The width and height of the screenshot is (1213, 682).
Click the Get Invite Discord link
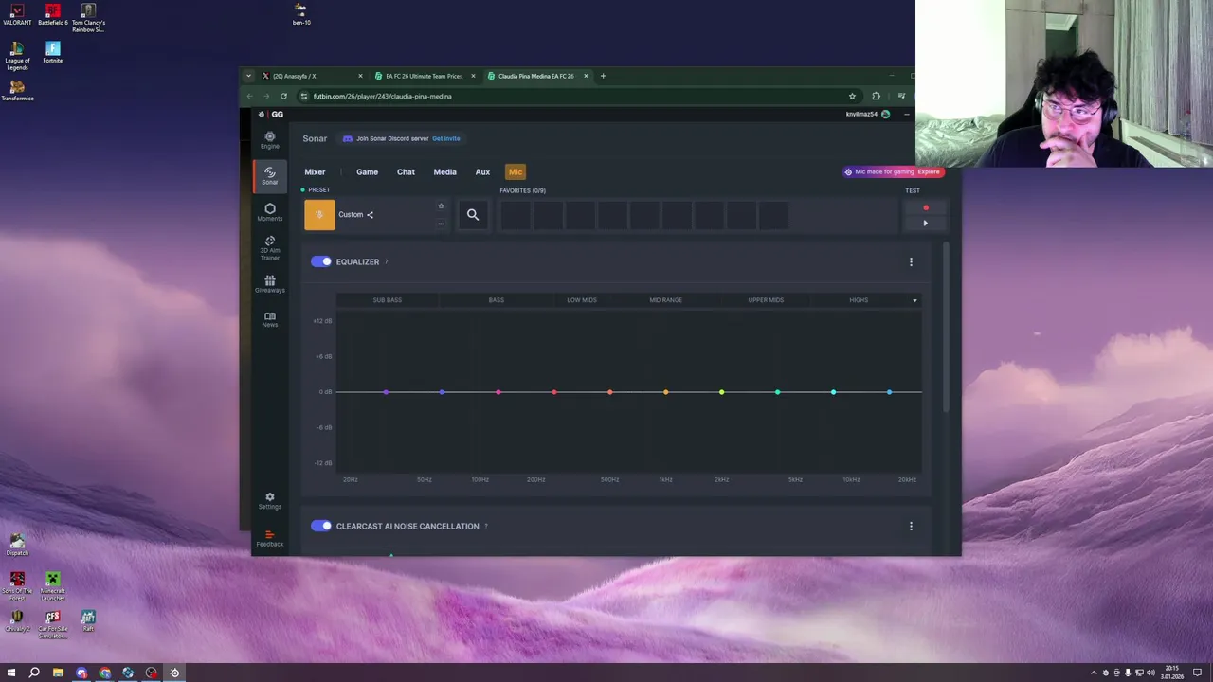[446, 138]
